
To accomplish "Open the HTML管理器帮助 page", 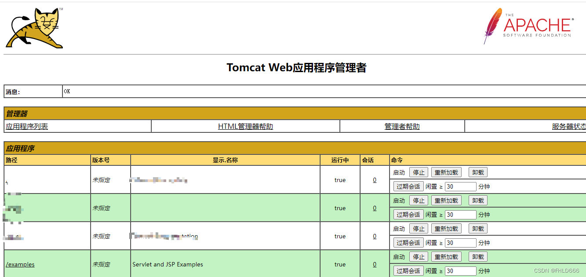I will coord(245,126).
